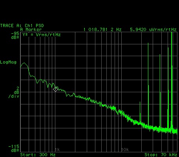
Task: Click the 'Stop: 70 kHz' label
Action: (x=161, y=155)
